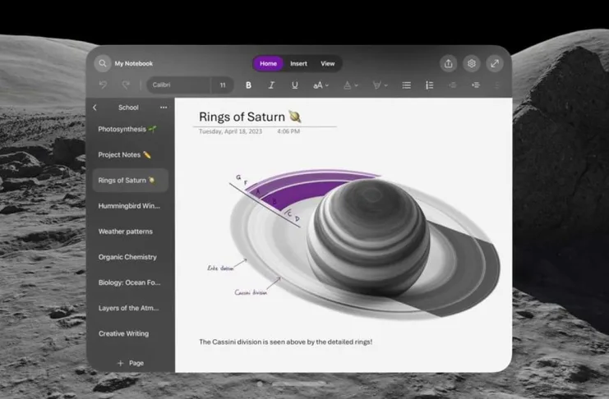
Task: Open the highlighter color dropdown
Action: click(380, 85)
